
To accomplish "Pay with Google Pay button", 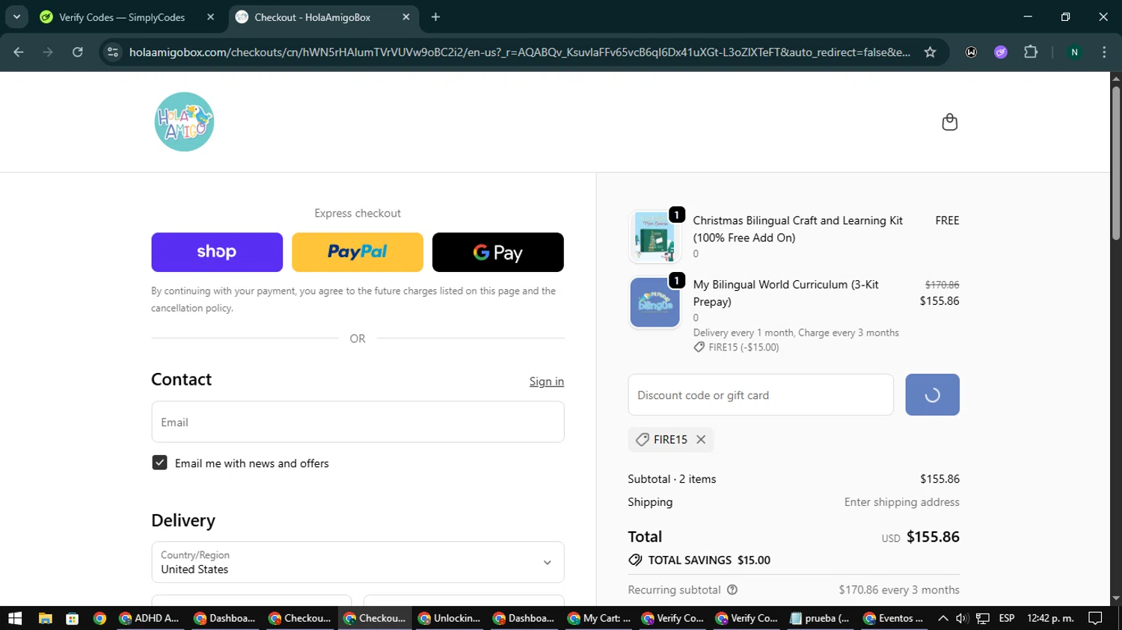I will click(x=498, y=252).
